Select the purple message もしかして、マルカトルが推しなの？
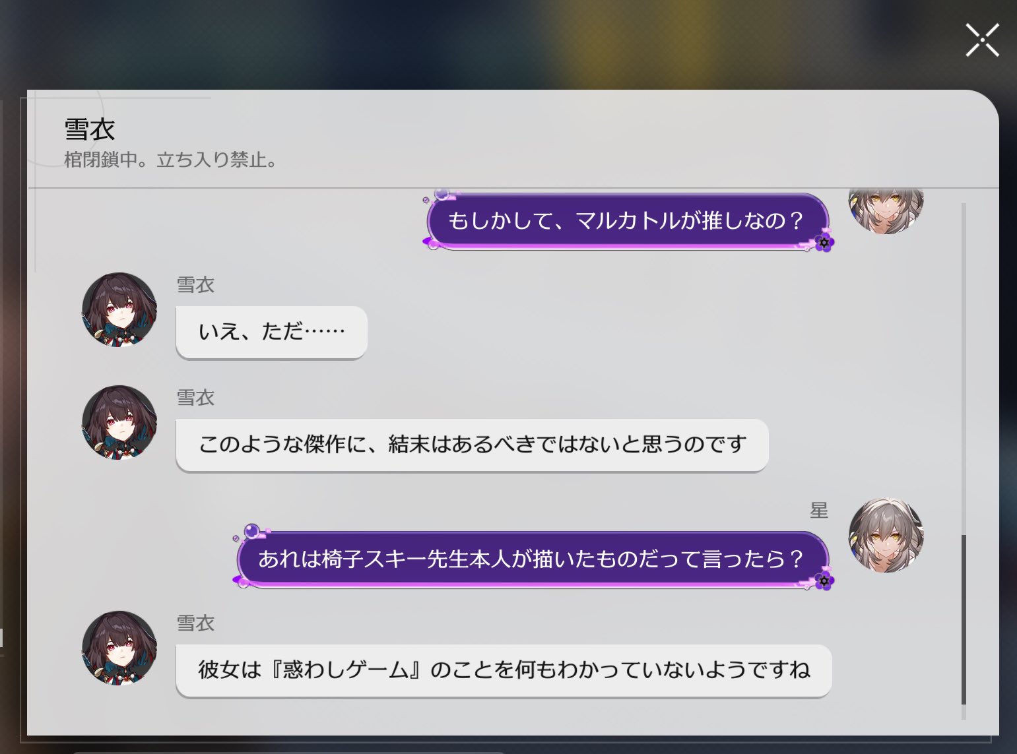1017x754 pixels. pos(627,221)
